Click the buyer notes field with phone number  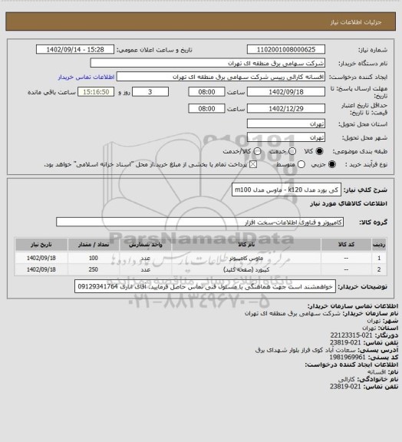point(206,287)
